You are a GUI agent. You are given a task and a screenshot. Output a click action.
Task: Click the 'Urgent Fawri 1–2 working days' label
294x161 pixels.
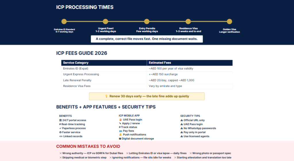[x=106, y=30]
